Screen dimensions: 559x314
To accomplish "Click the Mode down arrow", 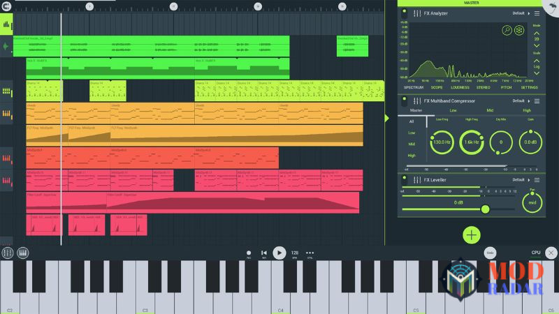I will tap(537, 45).
